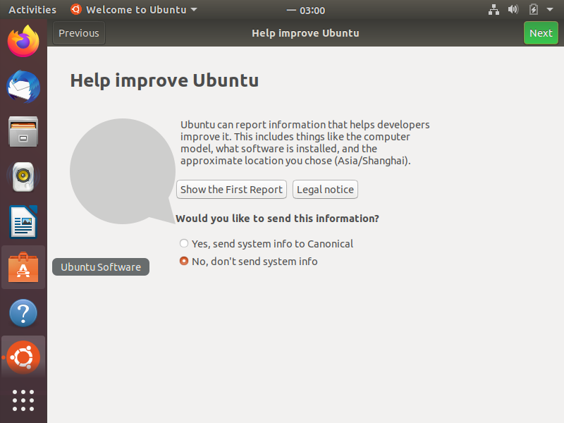
Task: Open the Legal notice
Action: point(325,190)
